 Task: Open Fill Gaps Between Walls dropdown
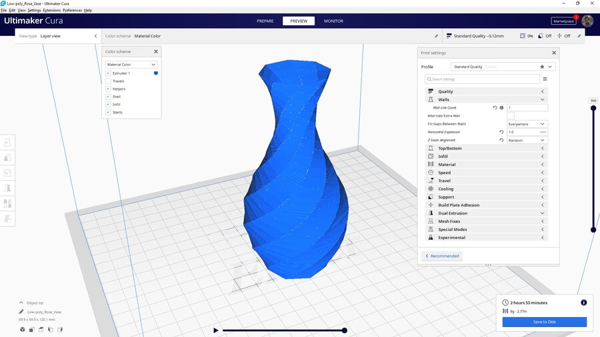coord(527,124)
